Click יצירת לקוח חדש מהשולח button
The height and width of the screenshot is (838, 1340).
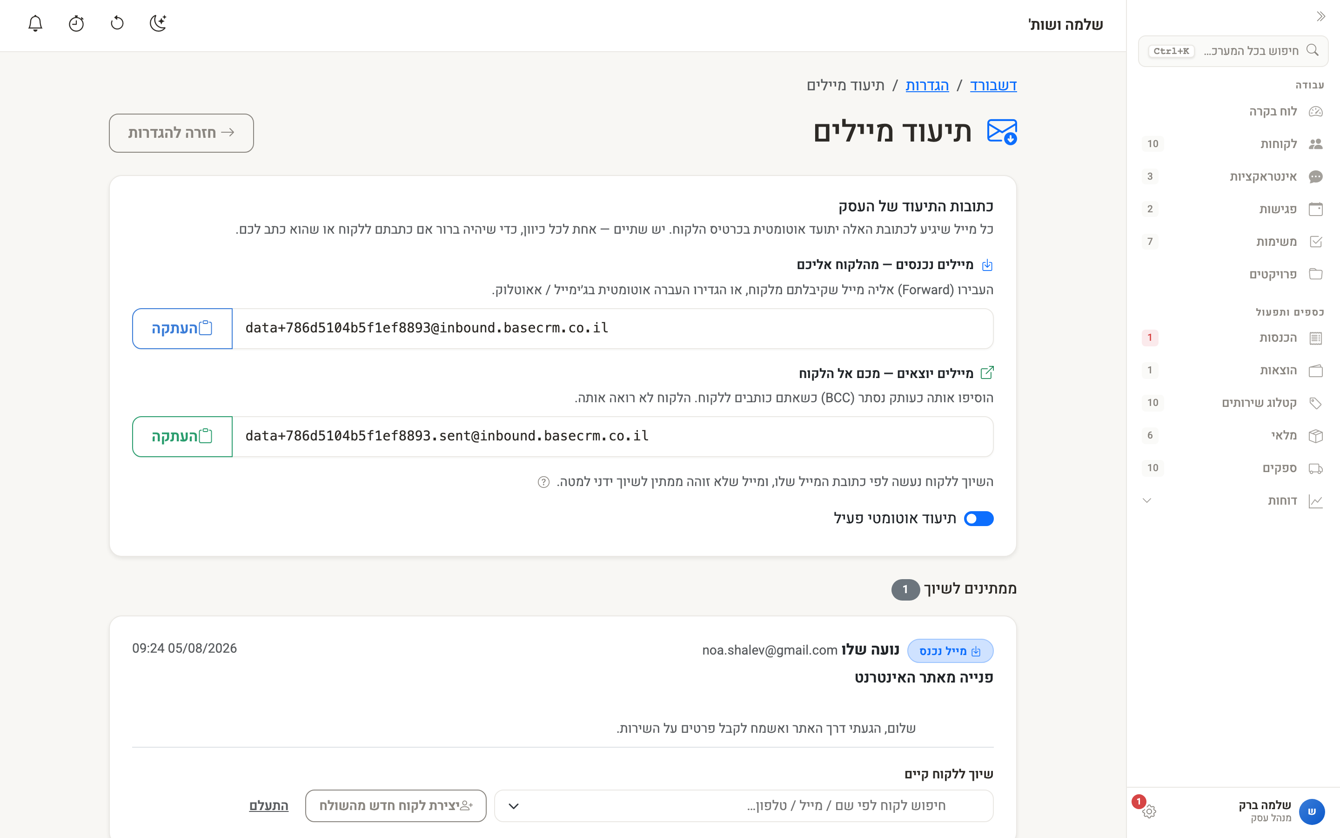(x=395, y=806)
